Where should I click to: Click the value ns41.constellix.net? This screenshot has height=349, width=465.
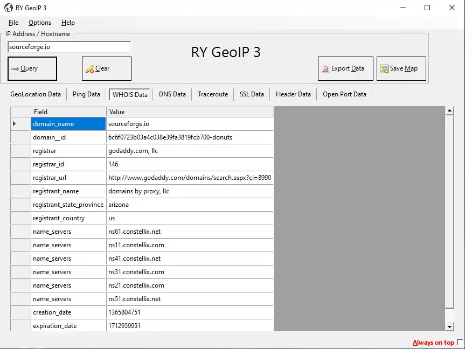coord(190,259)
